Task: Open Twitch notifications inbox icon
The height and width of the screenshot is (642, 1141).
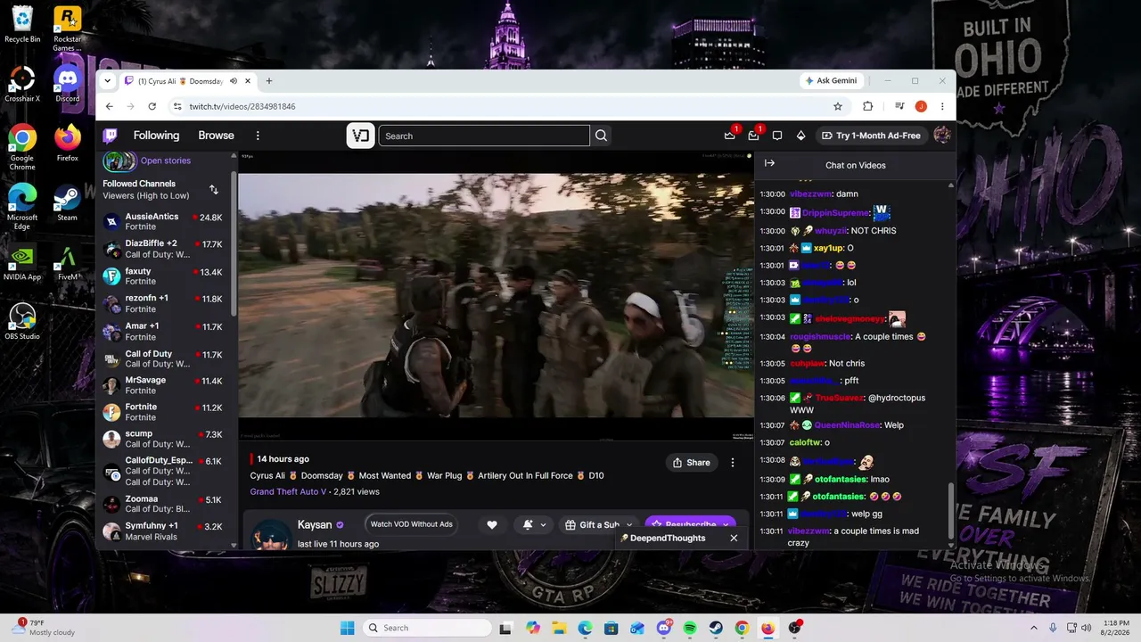Action: (x=753, y=136)
